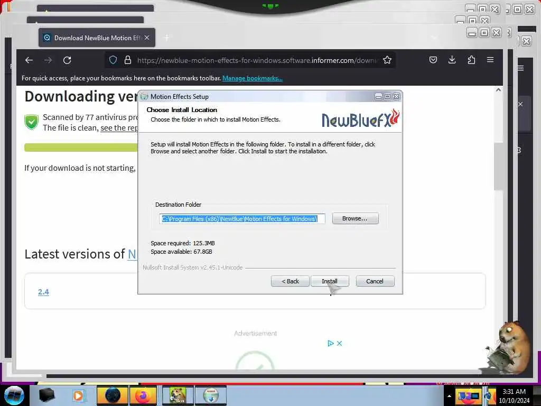Viewport: 541px width, 406px height.
Task: Click the media player taskbar icon
Action: click(x=78, y=395)
